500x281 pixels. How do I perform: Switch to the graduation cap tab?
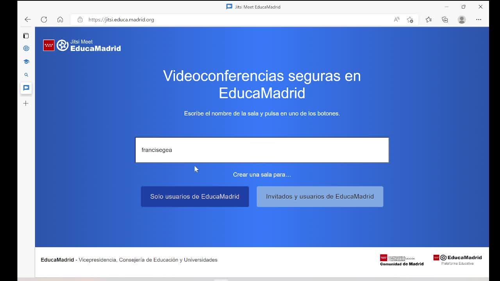tap(26, 62)
